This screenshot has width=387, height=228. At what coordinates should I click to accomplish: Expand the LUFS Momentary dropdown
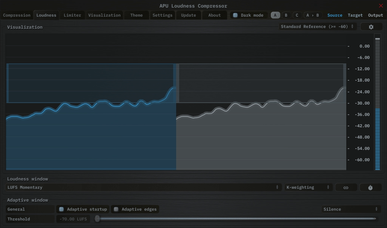(143, 188)
